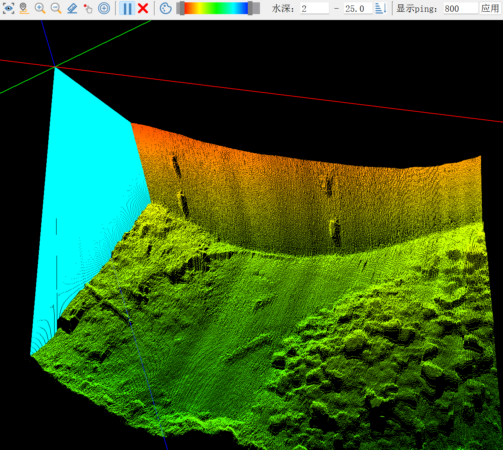
Task: Open the color palette settings
Action: pos(166,8)
